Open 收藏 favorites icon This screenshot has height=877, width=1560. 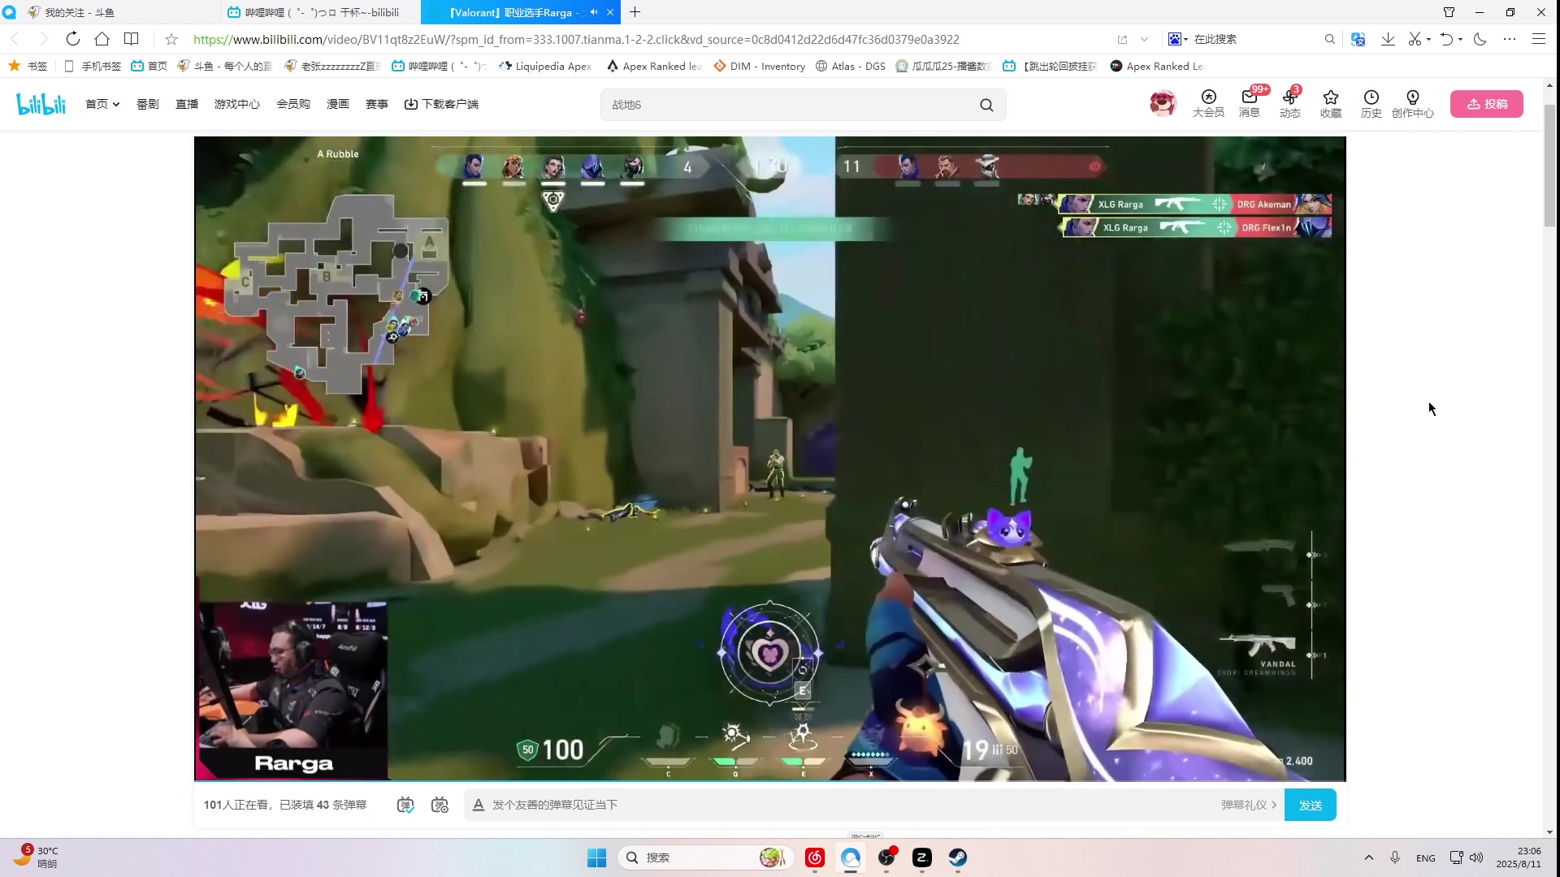[1330, 104]
